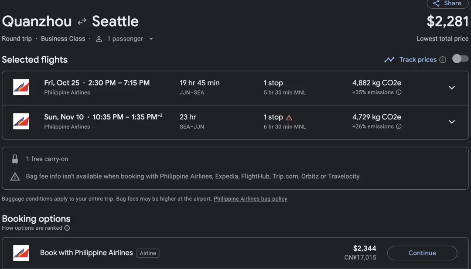
Task: Click the free carry-on luggage icon
Action: [x=15, y=159]
